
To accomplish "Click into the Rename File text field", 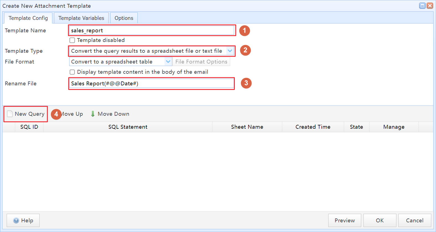I will tap(152, 83).
